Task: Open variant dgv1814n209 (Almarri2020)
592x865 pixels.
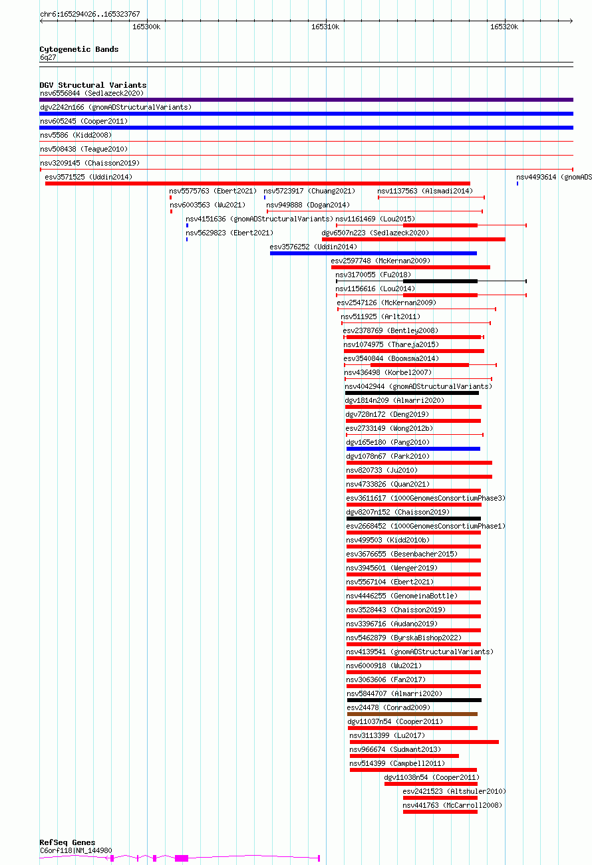Action: pyautogui.click(x=394, y=400)
